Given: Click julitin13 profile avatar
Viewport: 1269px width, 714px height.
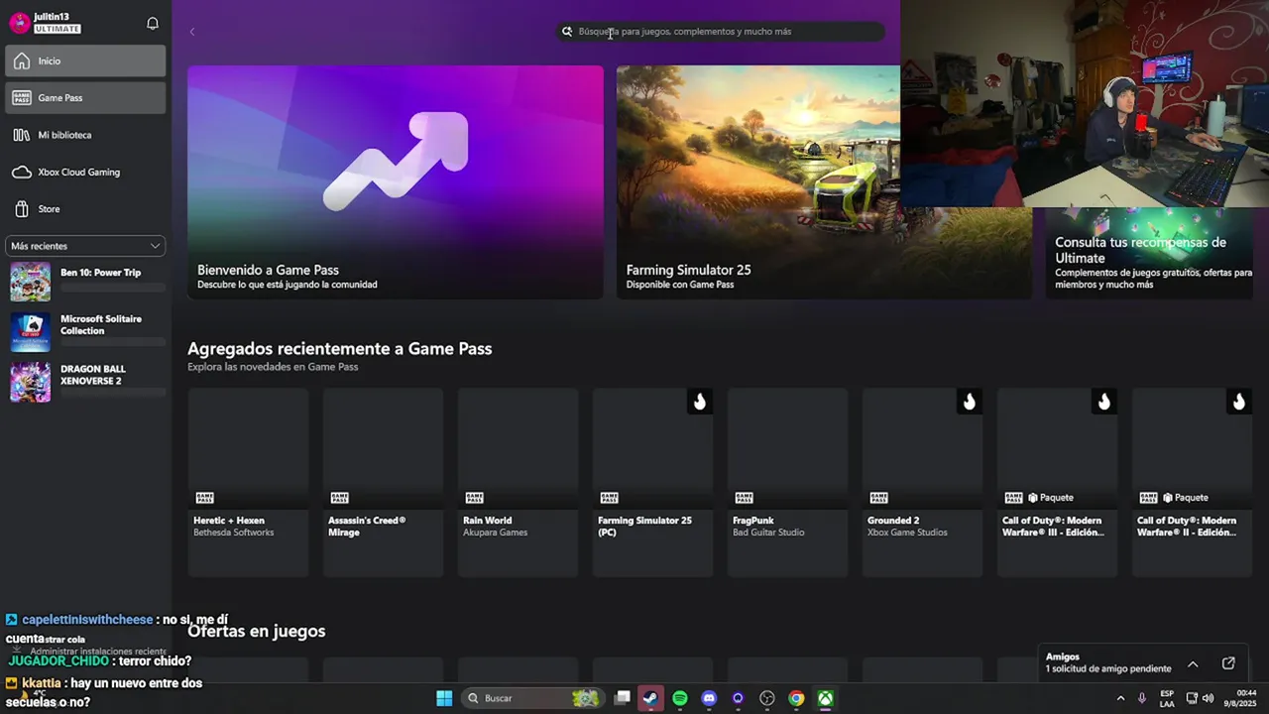Looking at the screenshot, I should click(19, 23).
